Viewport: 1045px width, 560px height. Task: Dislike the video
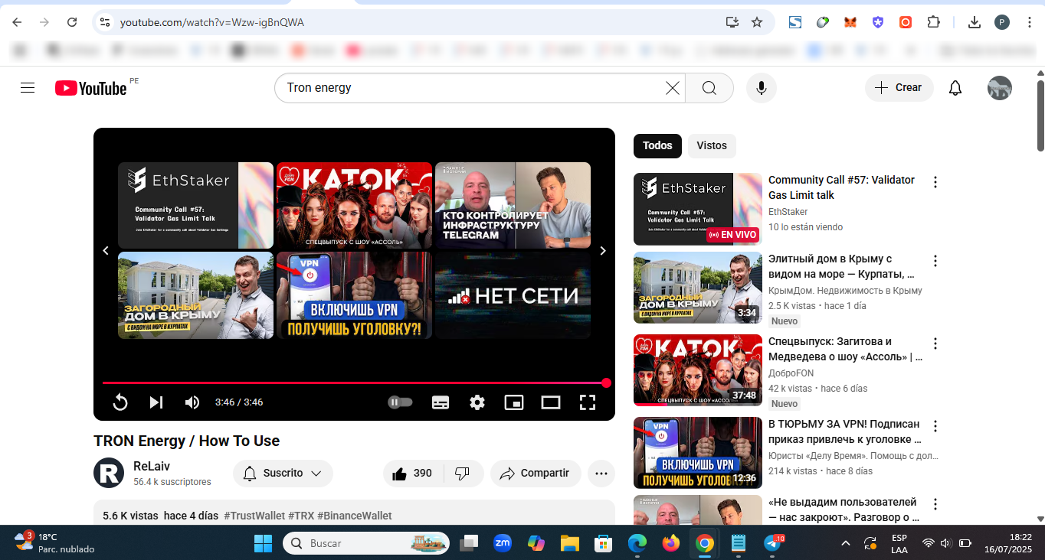tap(462, 474)
